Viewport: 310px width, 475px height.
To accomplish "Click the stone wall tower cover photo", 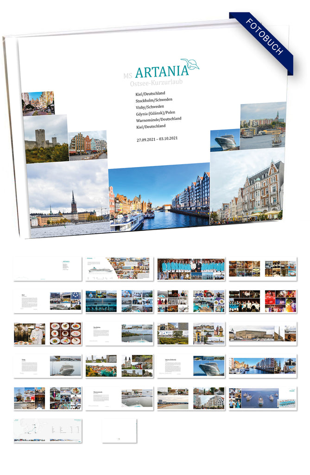I will [x=46, y=139].
